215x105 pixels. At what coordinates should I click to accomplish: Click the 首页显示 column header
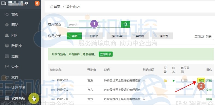(x=185, y=70)
